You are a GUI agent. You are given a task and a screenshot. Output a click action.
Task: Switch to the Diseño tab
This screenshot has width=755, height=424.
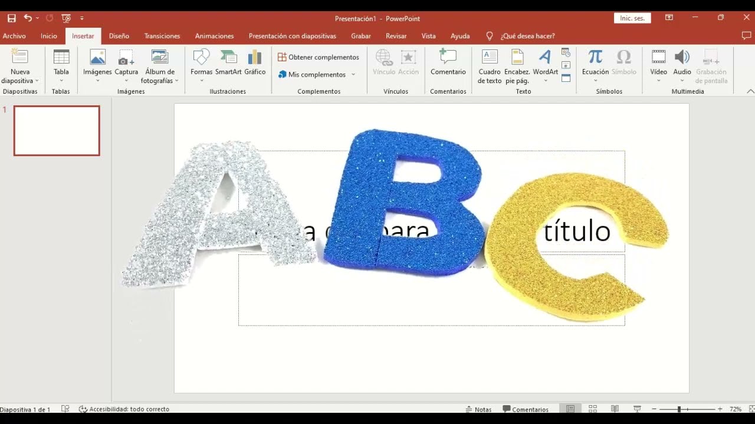click(119, 36)
